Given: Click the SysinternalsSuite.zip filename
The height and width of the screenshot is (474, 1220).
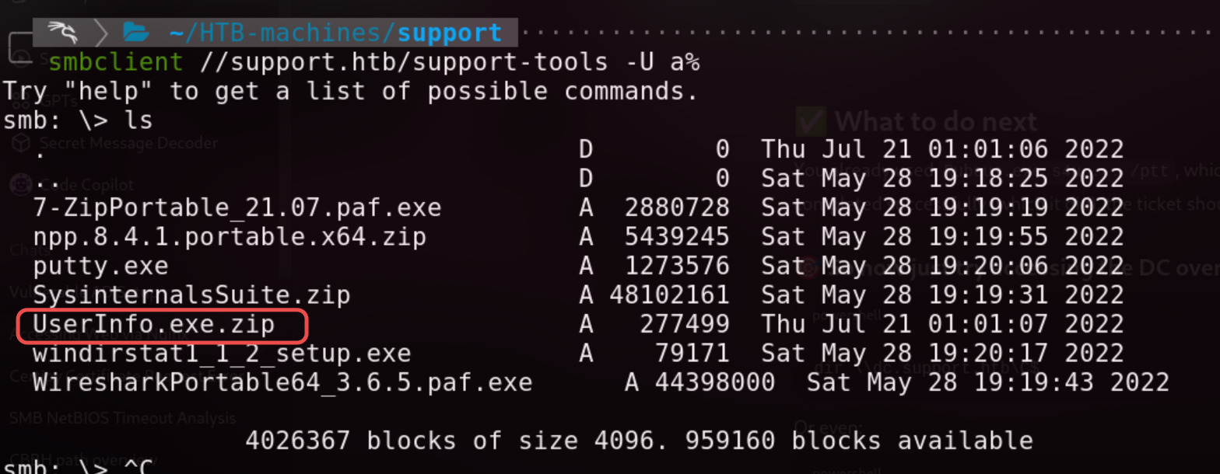Looking at the screenshot, I should [x=191, y=295].
